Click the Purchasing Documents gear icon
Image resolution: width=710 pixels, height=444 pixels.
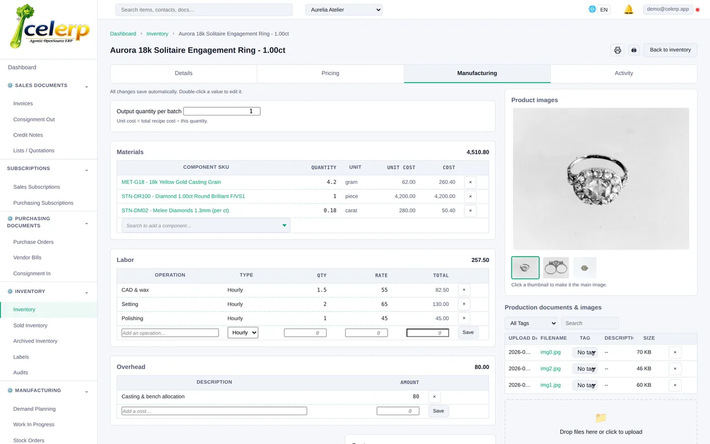(x=10, y=219)
